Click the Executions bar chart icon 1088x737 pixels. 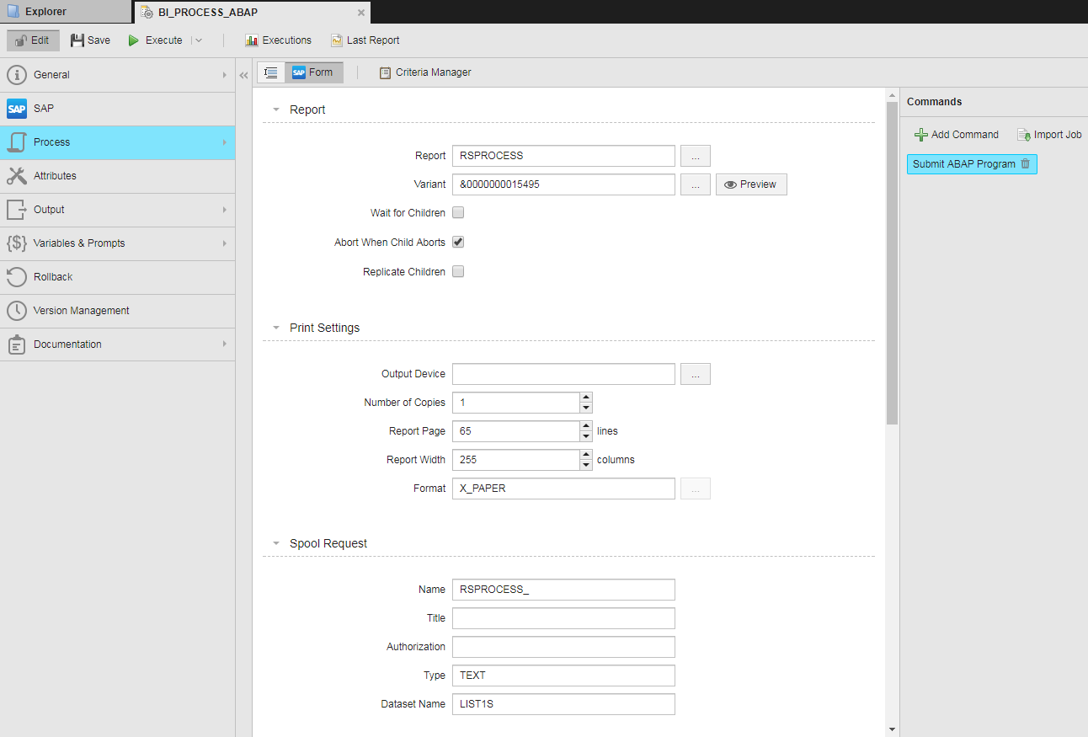[x=251, y=40]
